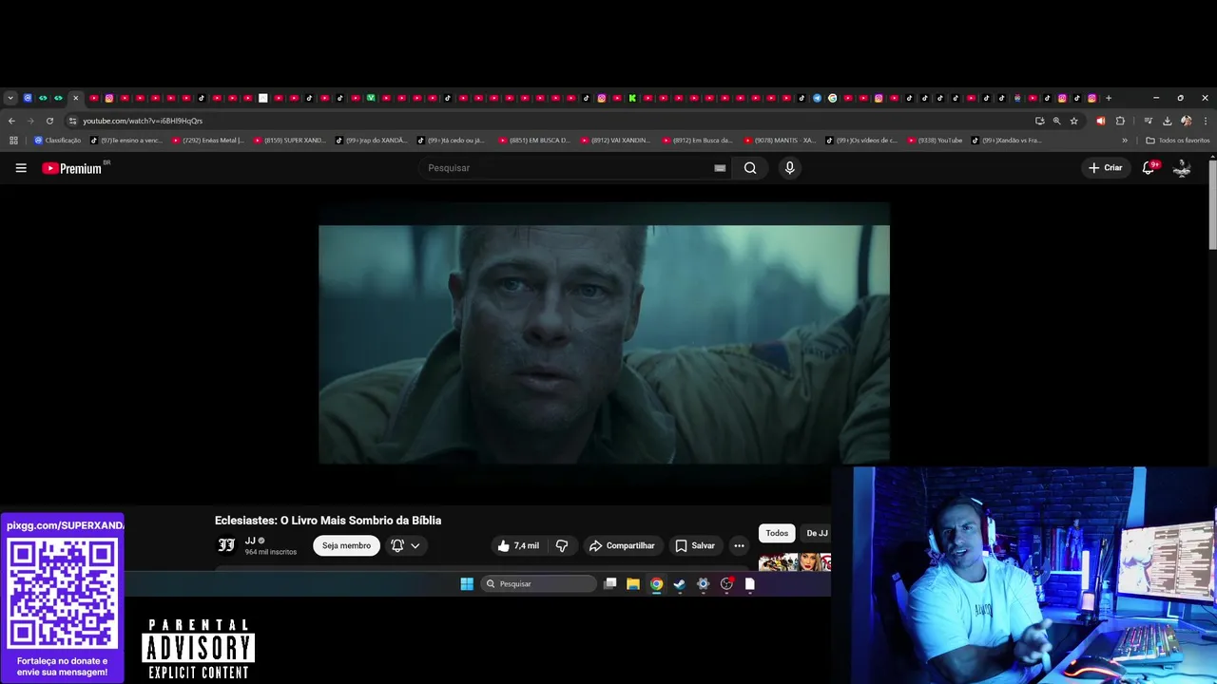The height and width of the screenshot is (684, 1217).
Task: Open the JJ channel name link
Action: coord(250,541)
